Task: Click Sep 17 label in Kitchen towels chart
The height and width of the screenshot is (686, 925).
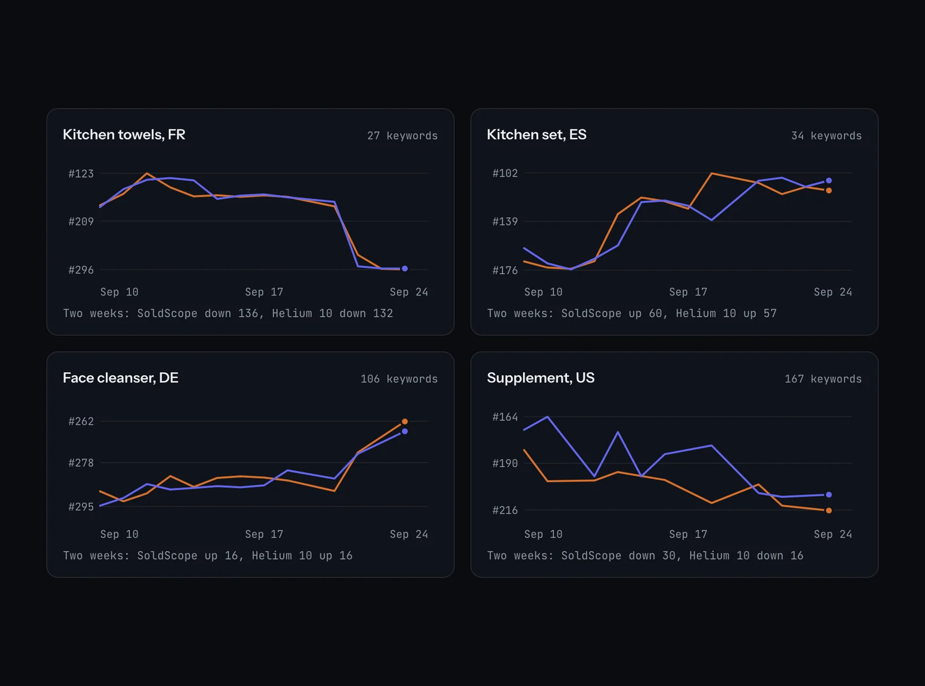Action: (x=264, y=292)
